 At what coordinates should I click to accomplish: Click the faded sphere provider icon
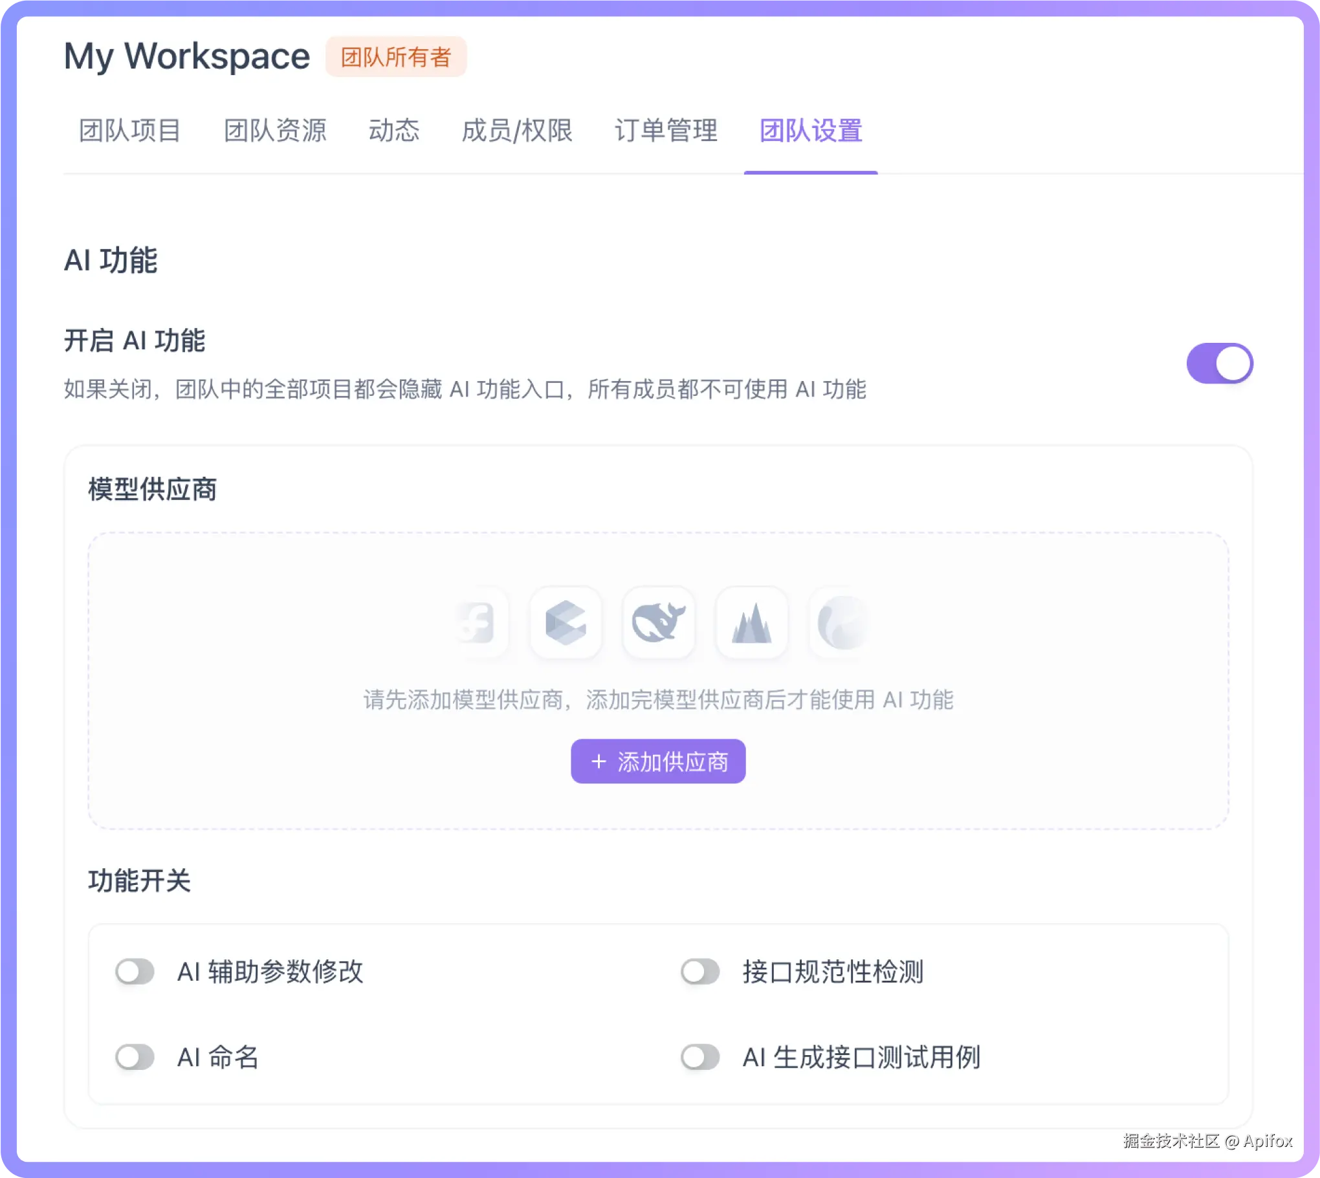coord(841,623)
